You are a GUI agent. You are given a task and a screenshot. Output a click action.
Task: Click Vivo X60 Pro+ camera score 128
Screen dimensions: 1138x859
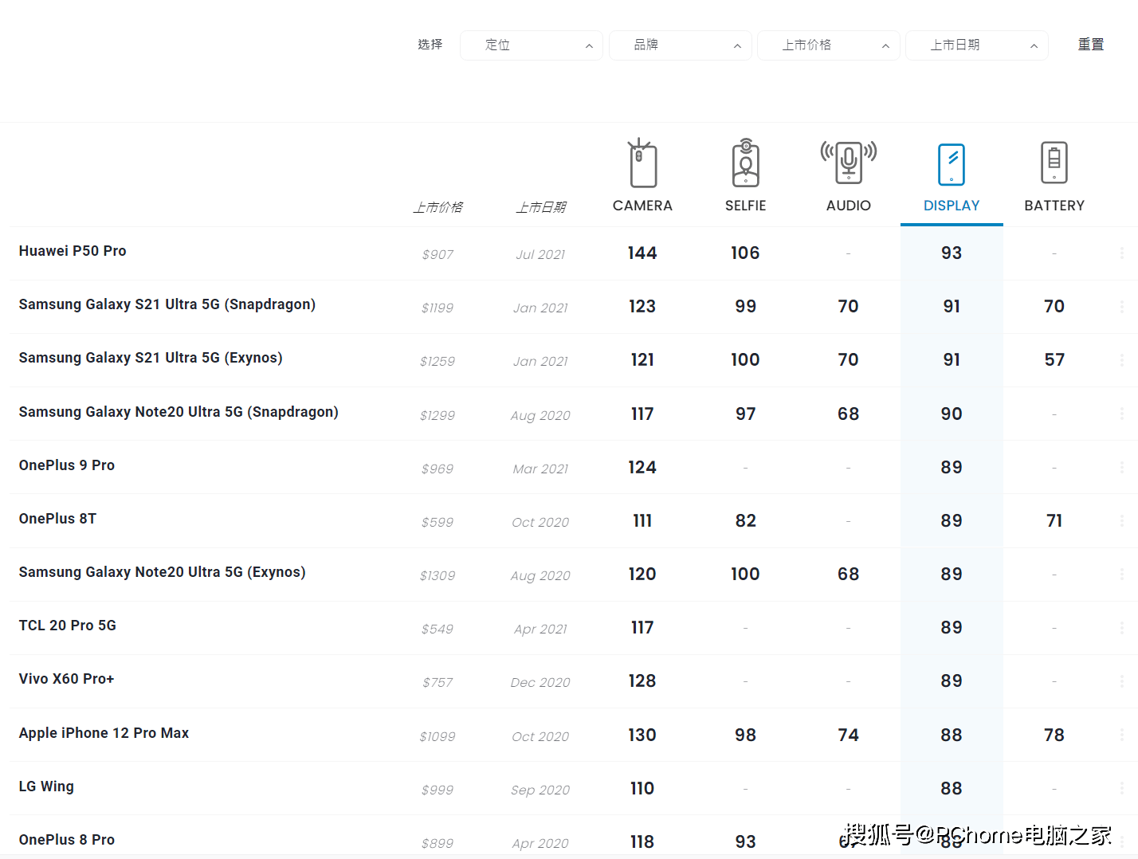[x=642, y=681]
